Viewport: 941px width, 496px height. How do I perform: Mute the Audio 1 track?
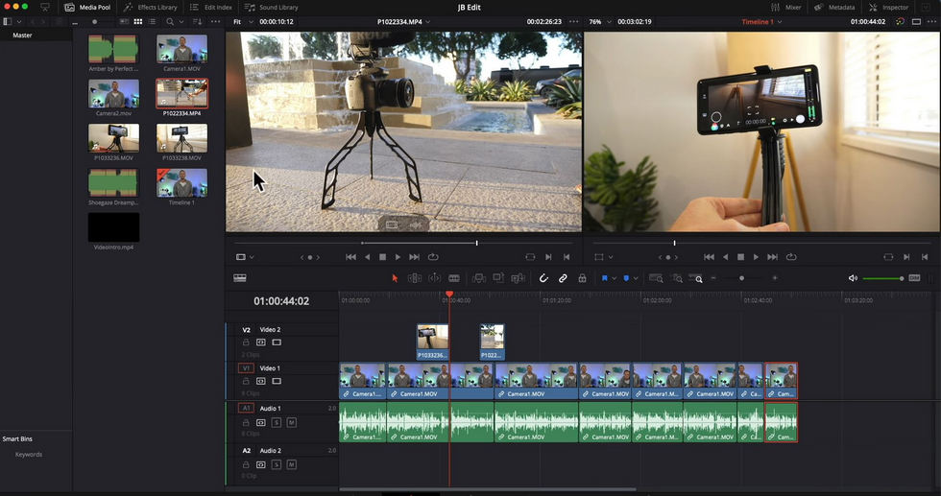[x=291, y=422]
